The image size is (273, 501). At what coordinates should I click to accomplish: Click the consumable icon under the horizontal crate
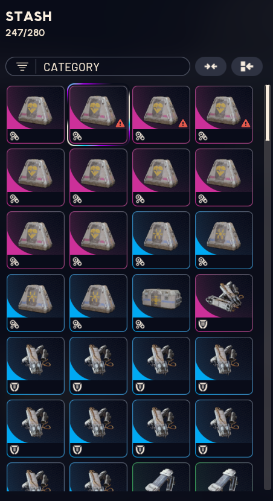pyautogui.click(x=140, y=325)
